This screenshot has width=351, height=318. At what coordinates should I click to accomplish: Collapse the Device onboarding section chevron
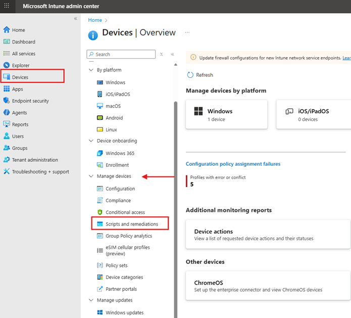(91, 141)
